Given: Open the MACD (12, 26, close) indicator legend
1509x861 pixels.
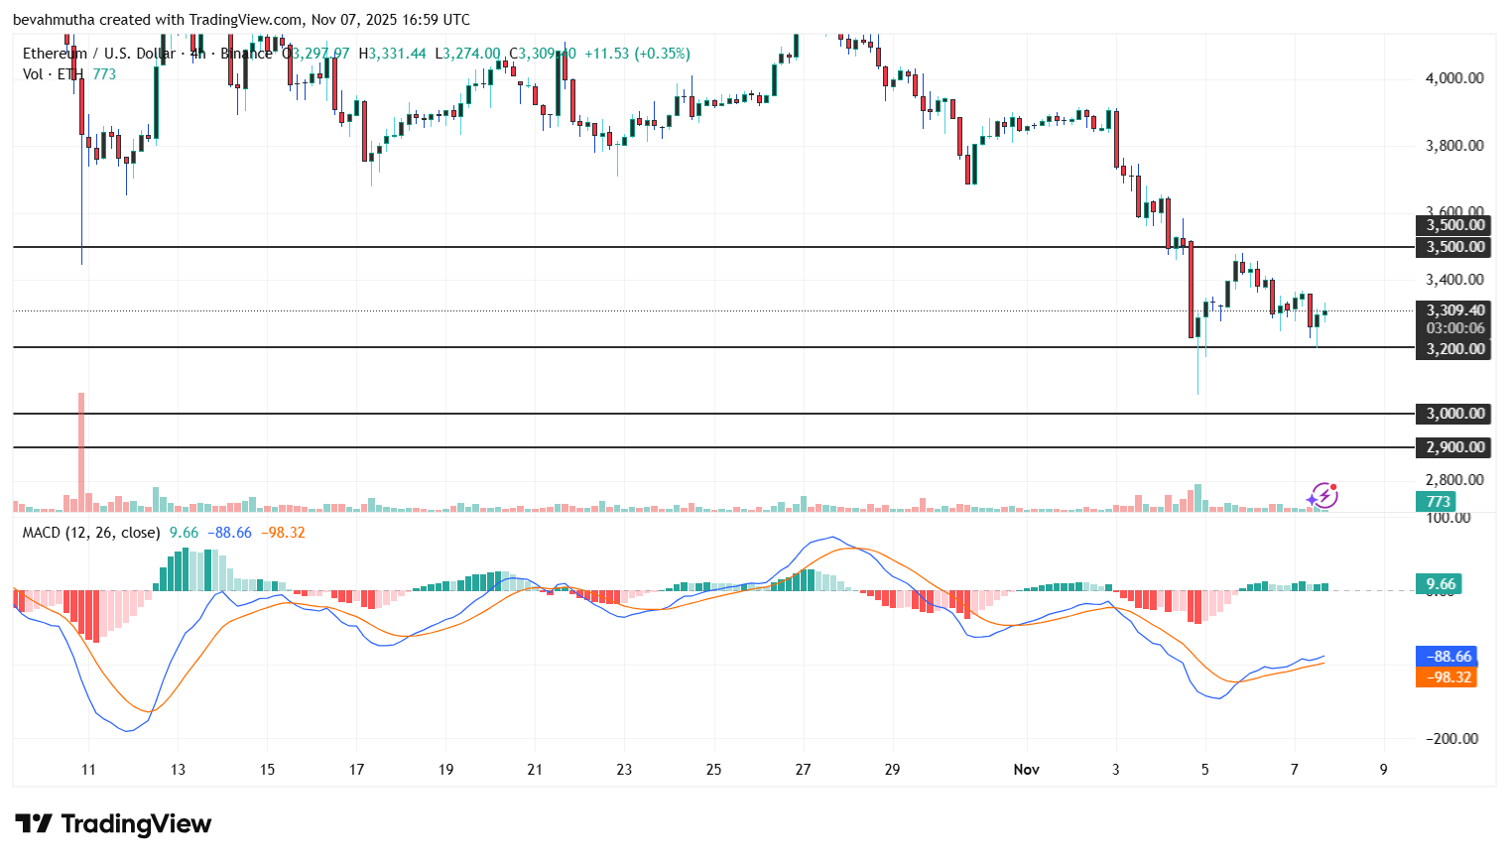Looking at the screenshot, I should tap(91, 533).
